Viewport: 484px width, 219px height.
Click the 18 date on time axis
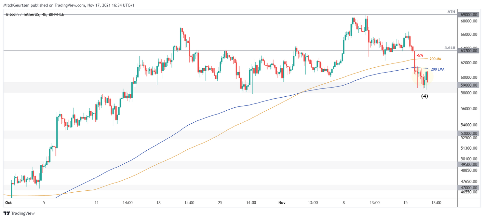point(158,203)
